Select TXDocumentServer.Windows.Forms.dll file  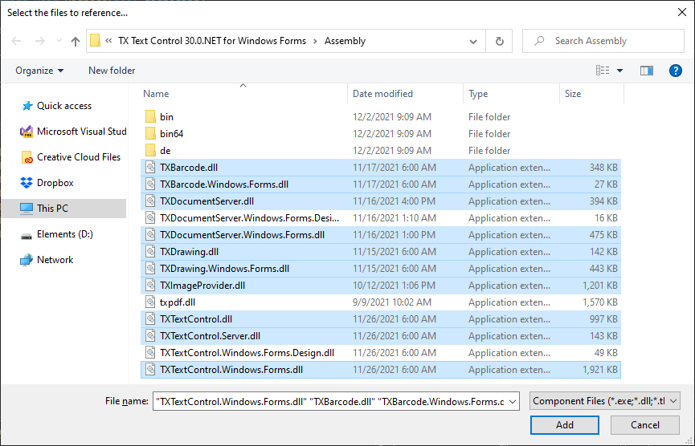click(x=381, y=235)
